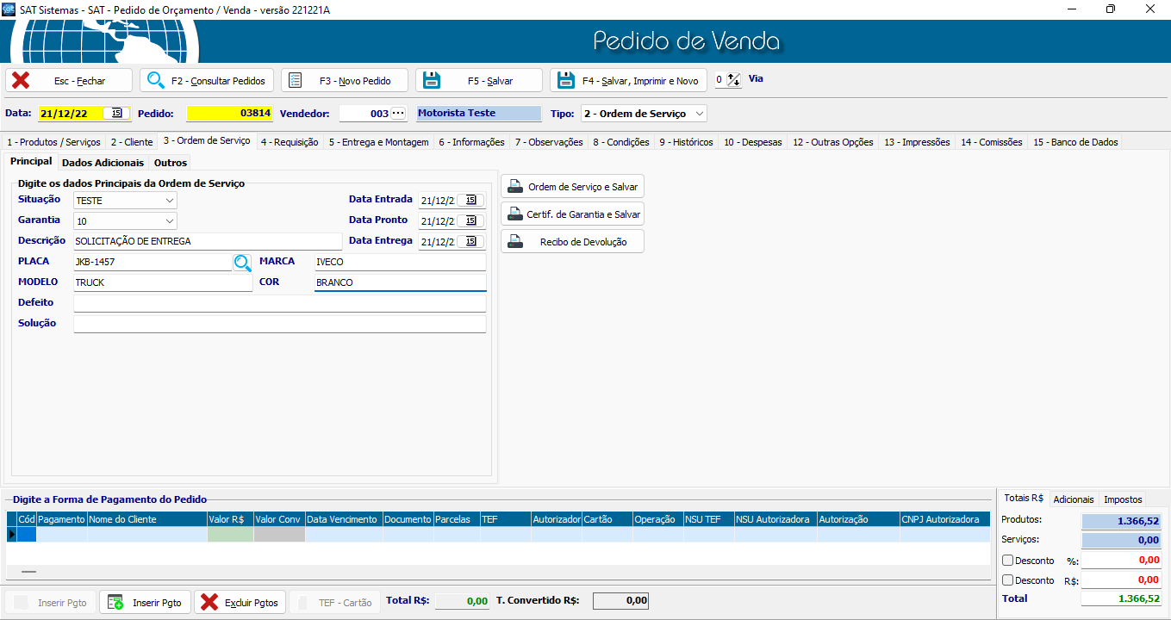The height and width of the screenshot is (620, 1171).
Task: Open the Dados Adicionais sub-tab
Action: 103,163
